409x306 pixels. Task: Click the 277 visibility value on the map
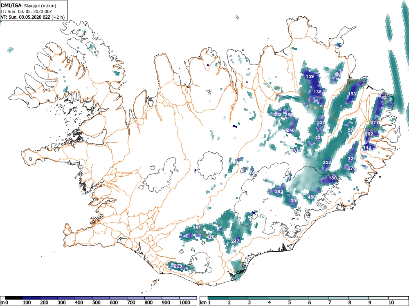(x=375, y=122)
